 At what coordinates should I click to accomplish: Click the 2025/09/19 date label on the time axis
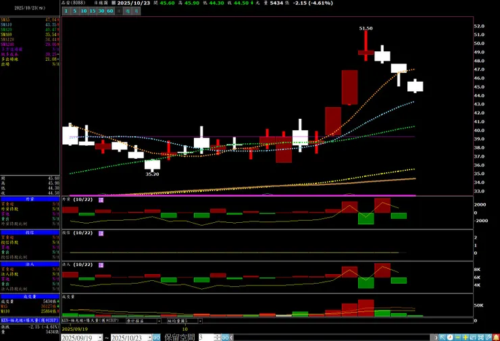pos(75,329)
